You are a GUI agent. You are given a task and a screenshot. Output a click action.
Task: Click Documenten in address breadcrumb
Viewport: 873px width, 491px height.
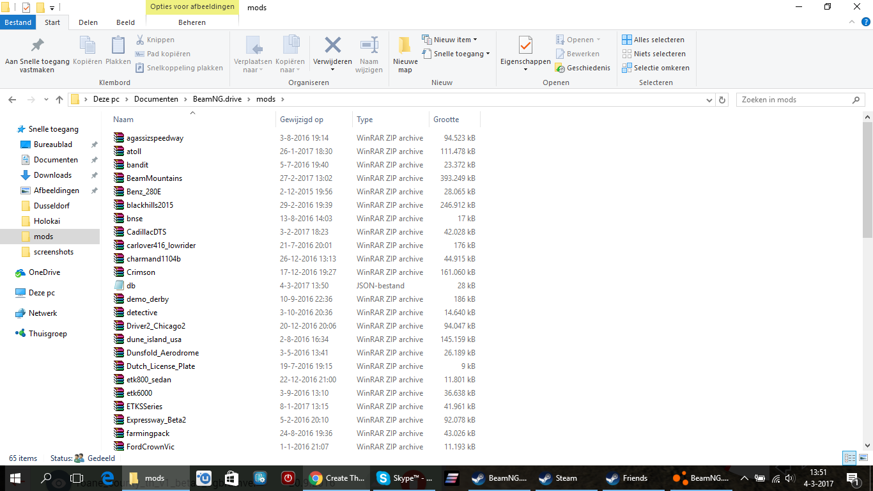click(x=156, y=100)
